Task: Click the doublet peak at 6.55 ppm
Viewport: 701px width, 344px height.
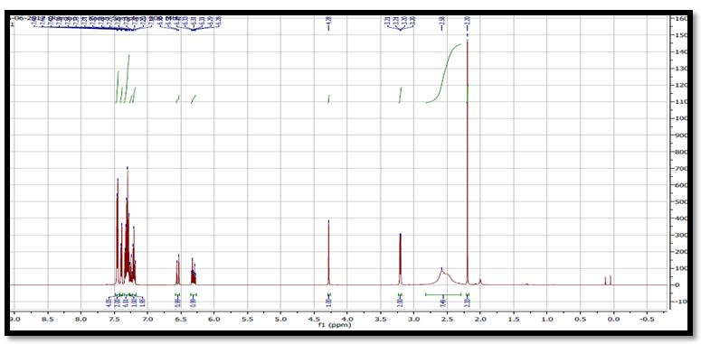Action: click(178, 270)
